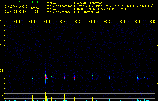This screenshot has width=158, height=101.
Task: Click the 0233 time marker
Action: click(x=47, y=21)
